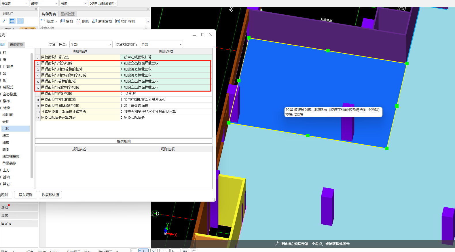The image size is (455, 252).
Task: Open the 吊顶 component type dropdown
Action: click(x=74, y=3)
